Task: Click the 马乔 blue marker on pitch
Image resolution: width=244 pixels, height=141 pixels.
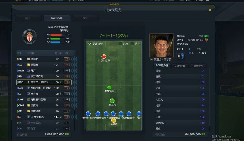Action: (x=139, y=114)
